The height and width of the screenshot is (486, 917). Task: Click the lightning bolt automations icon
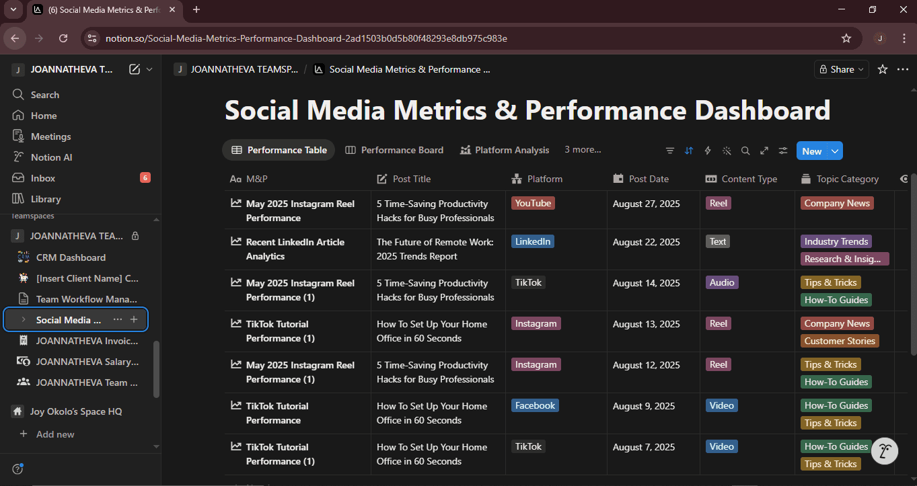tap(707, 151)
